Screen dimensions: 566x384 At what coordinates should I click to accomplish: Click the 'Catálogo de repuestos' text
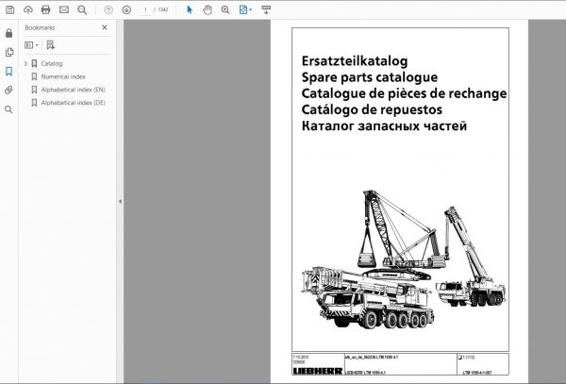(x=372, y=109)
